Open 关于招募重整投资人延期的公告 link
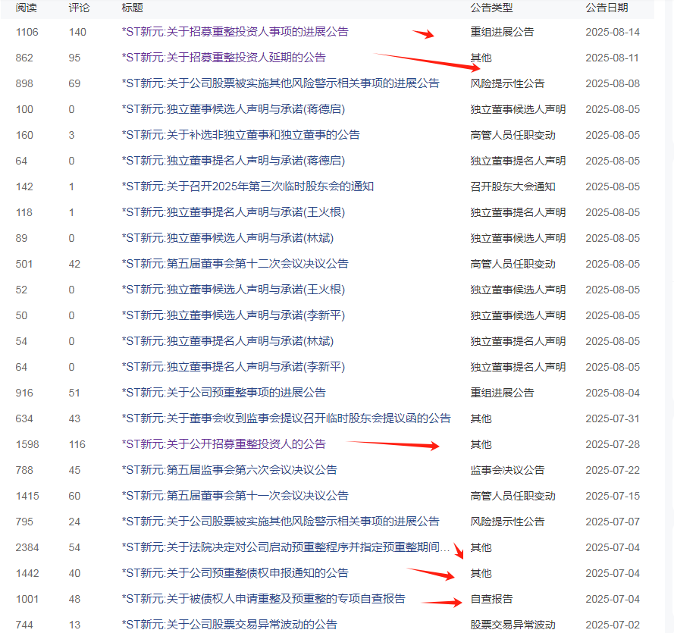 coord(224,58)
